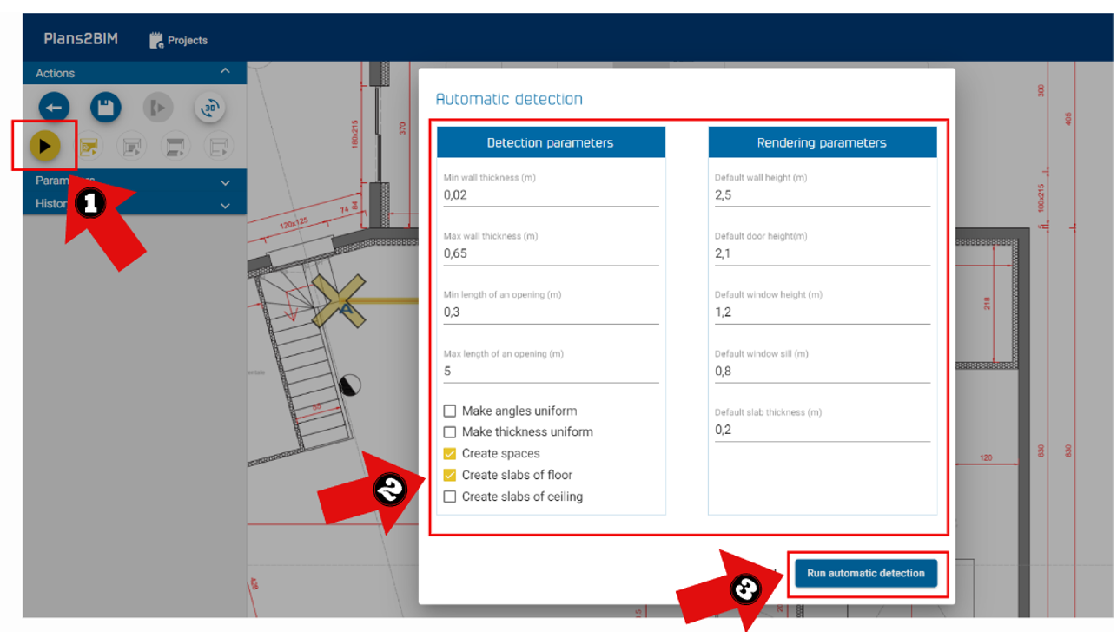This screenshot has height=638, width=1117.
Task: Click the Rendering parameters header
Action: pos(823,142)
